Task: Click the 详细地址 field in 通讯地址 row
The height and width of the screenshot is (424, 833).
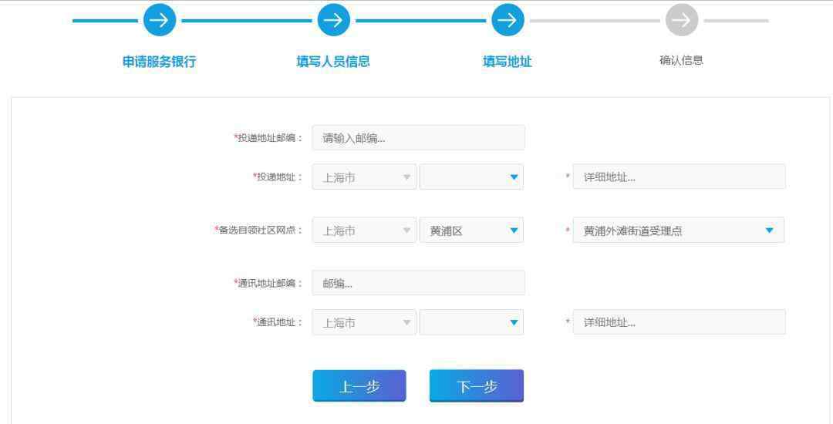Action: (x=679, y=322)
